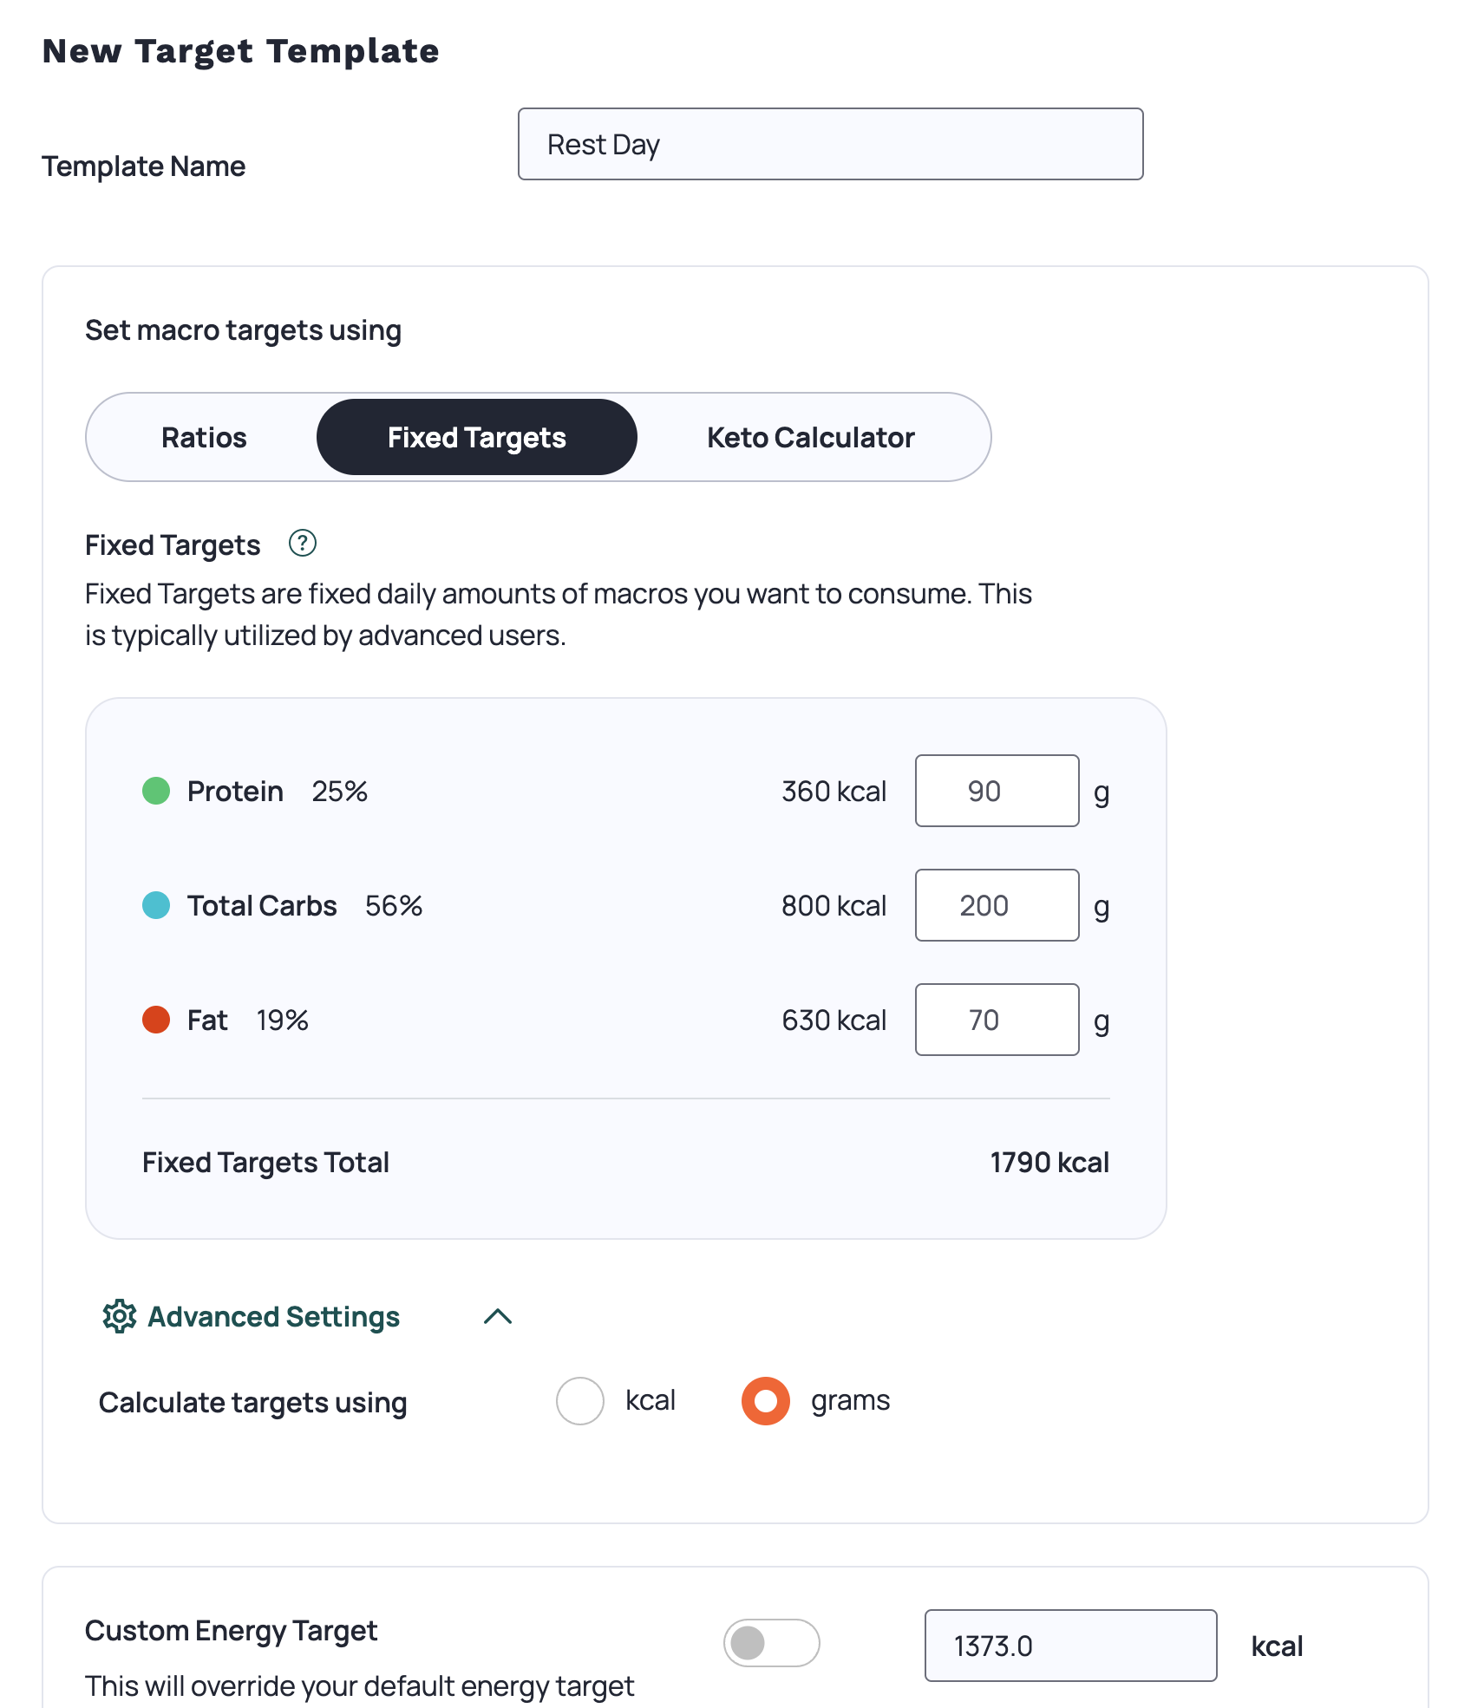
Task: Click the "Custom Energy Target" label
Action: 232,1631
